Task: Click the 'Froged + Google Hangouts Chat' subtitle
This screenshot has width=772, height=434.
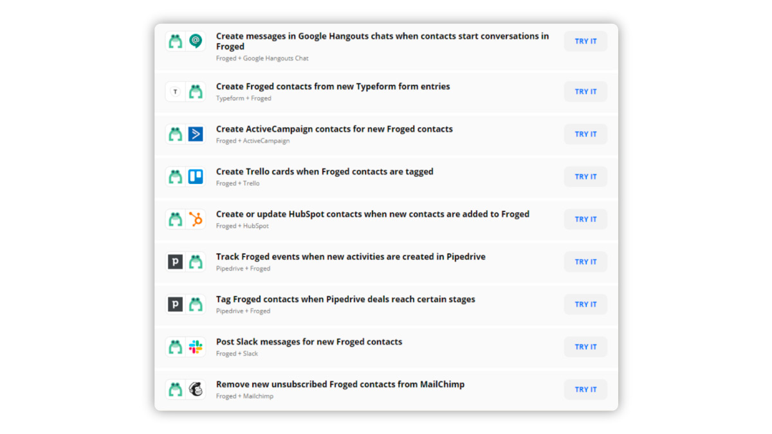Action: pyautogui.click(x=262, y=59)
